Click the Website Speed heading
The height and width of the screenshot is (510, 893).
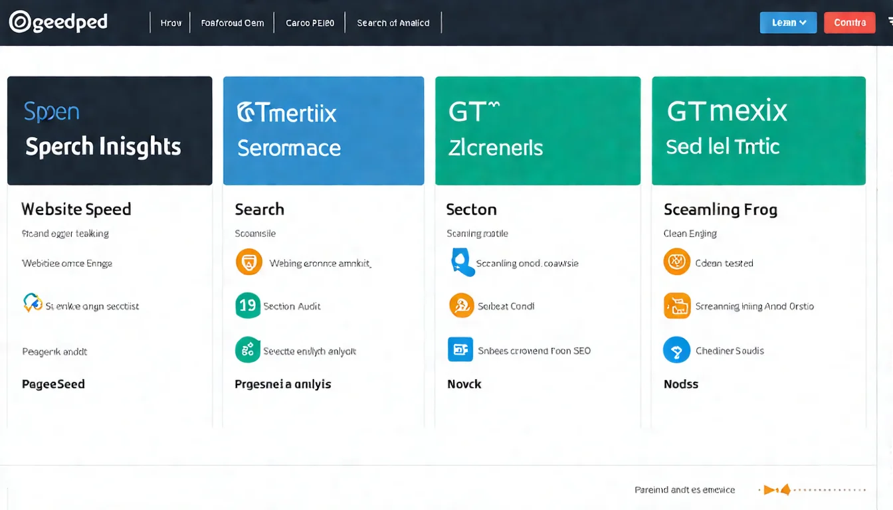(76, 209)
